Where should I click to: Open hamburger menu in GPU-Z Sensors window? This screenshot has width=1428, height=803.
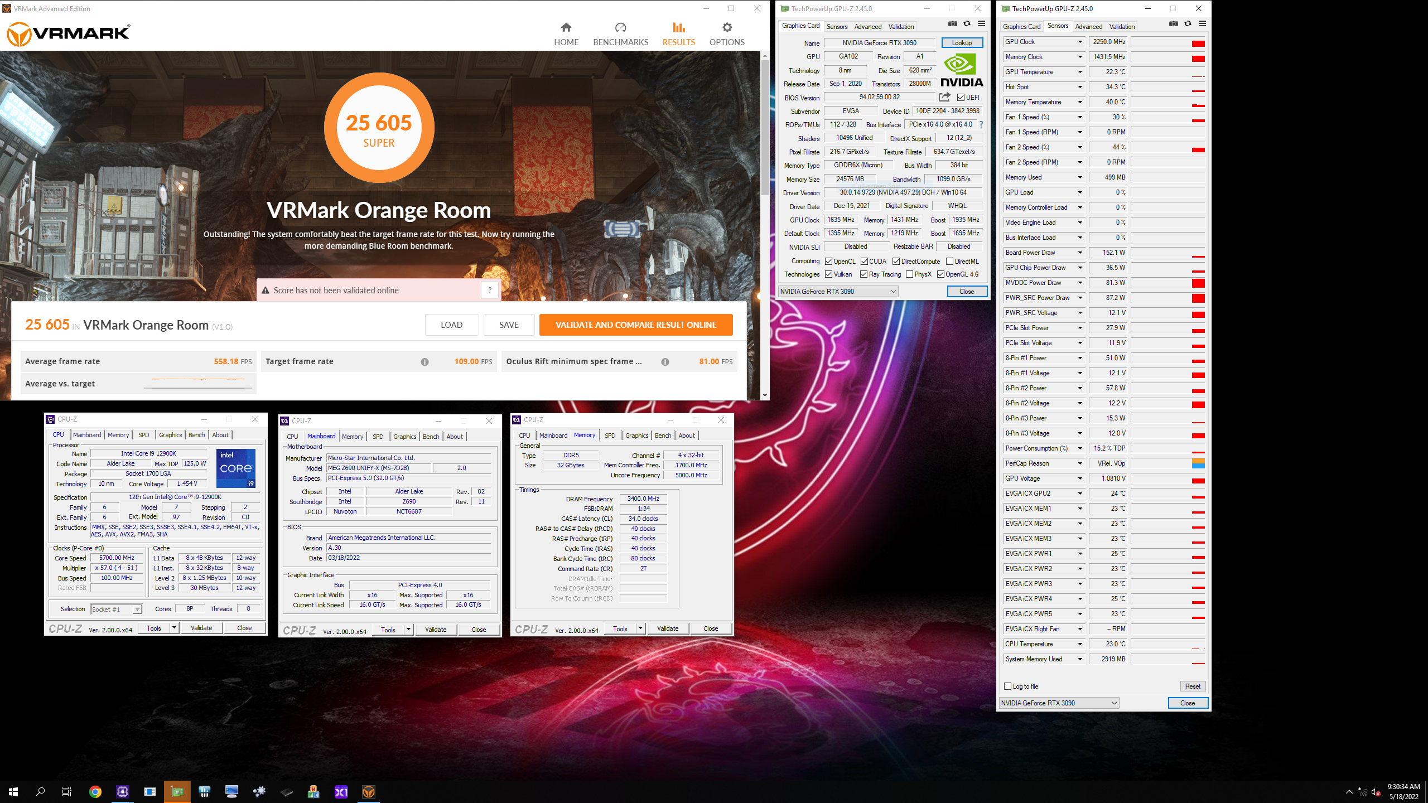[1202, 24]
